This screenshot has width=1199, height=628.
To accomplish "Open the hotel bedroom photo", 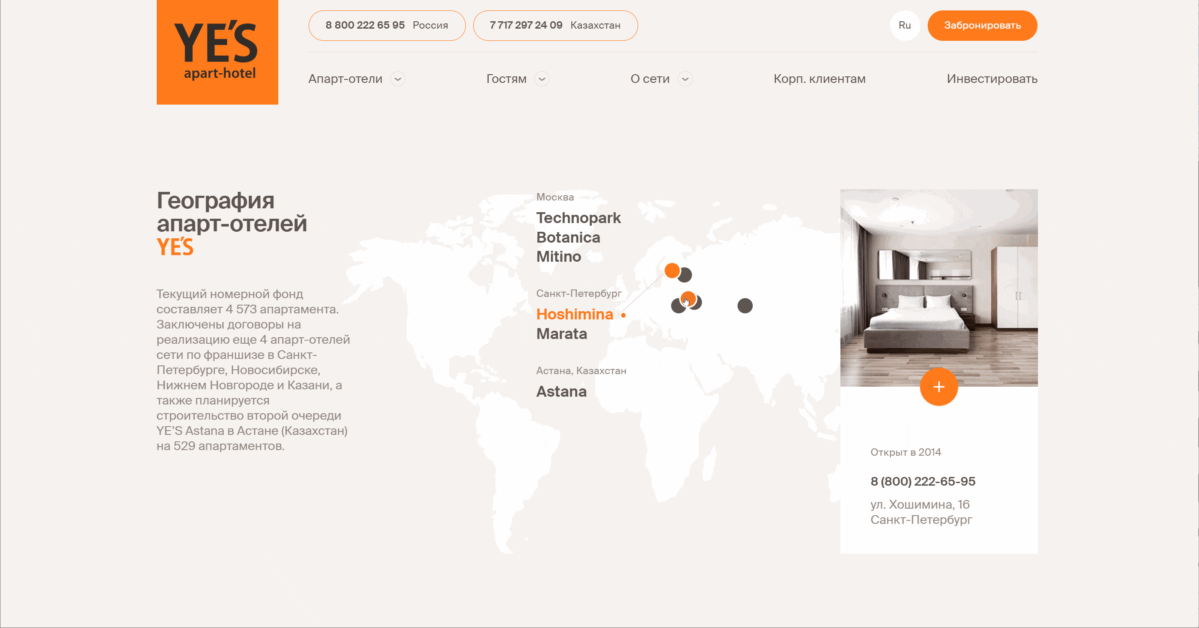I will tap(939, 287).
